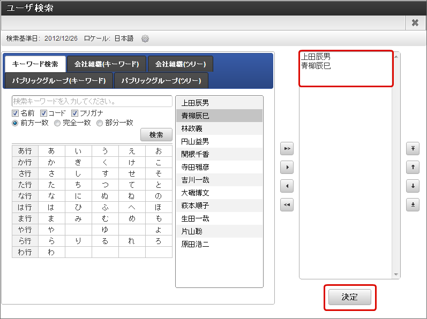Viewport: 427px width, 319px height.
Task: Click the ま行 row header
Action: click(x=25, y=218)
